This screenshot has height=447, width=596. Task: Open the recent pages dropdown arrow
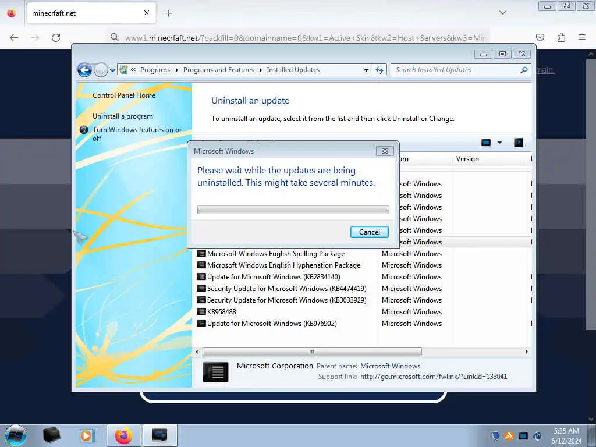click(x=112, y=70)
